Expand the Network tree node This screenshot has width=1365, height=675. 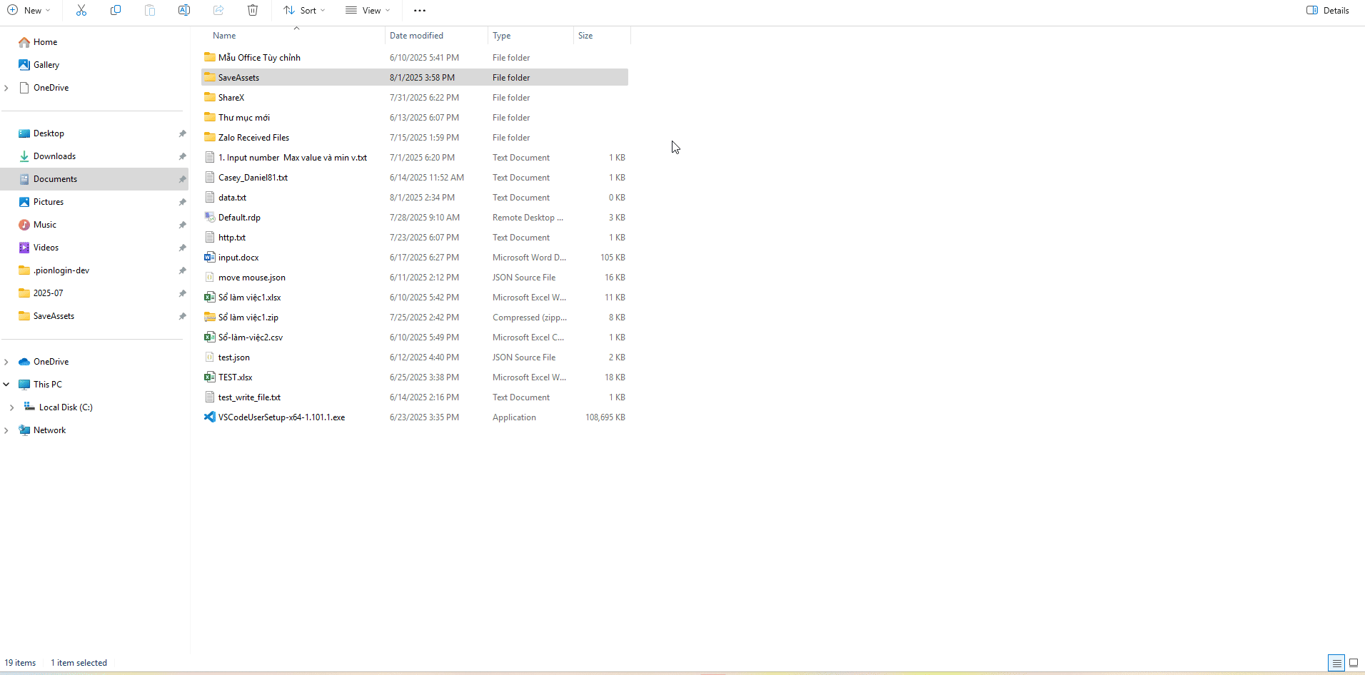pos(6,430)
